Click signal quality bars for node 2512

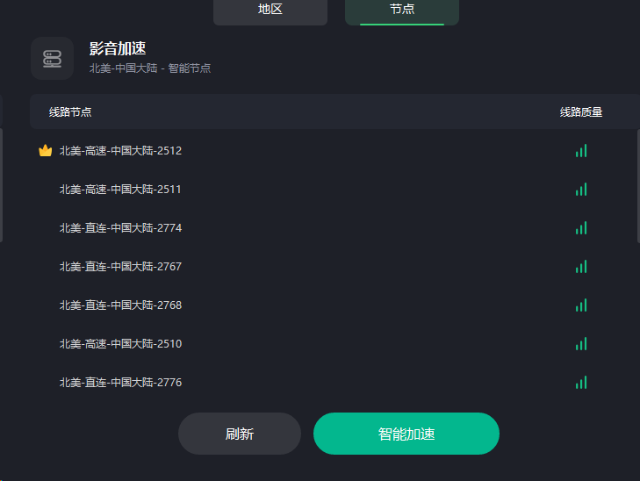click(x=581, y=151)
